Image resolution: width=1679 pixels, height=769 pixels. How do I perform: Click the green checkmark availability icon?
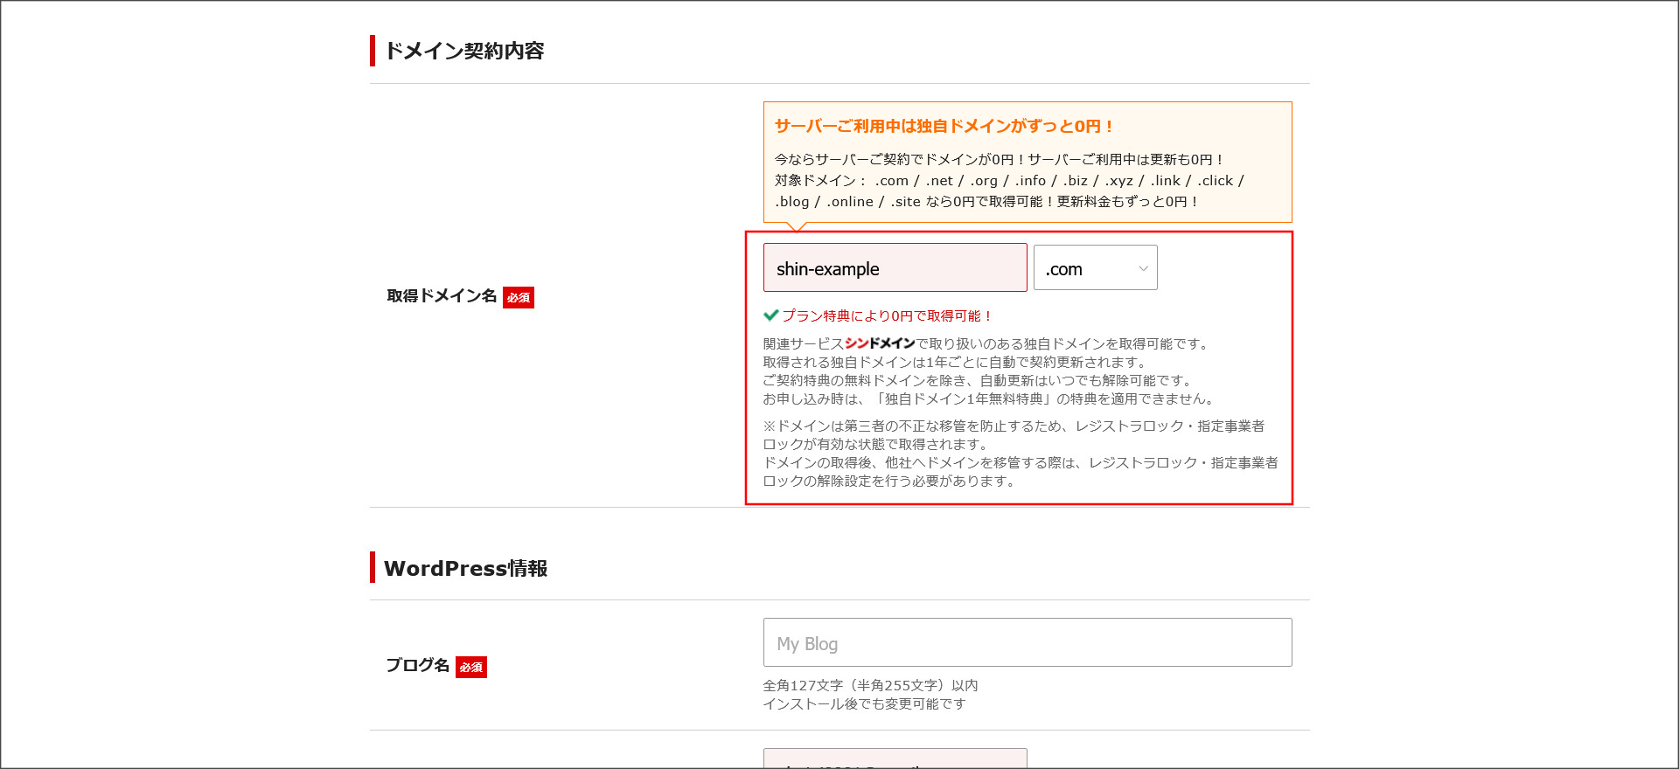770,315
